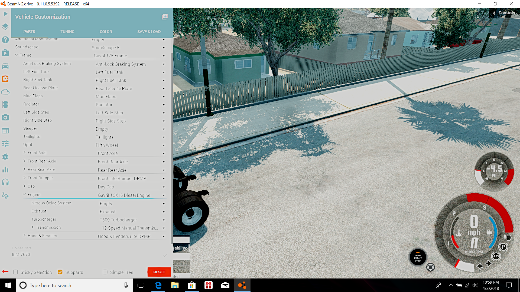The height and width of the screenshot is (292, 520).
Task: Open the layers icon in the left sidebar
Action: click(x=5, y=26)
